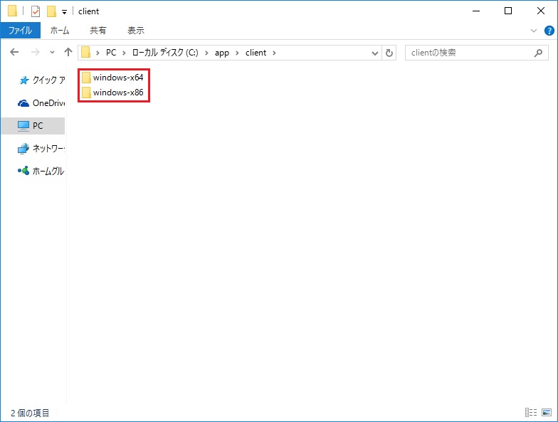Viewport: 558px width, 422px height.
Task: Click the search magnifier icon
Action: pos(539,53)
